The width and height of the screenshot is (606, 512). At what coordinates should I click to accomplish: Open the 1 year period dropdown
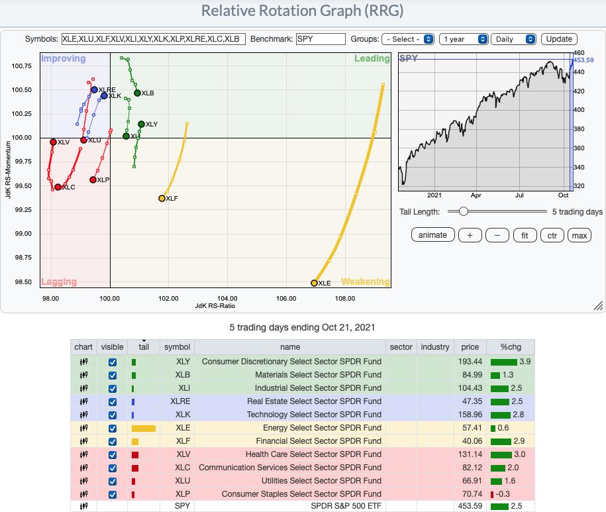point(464,39)
